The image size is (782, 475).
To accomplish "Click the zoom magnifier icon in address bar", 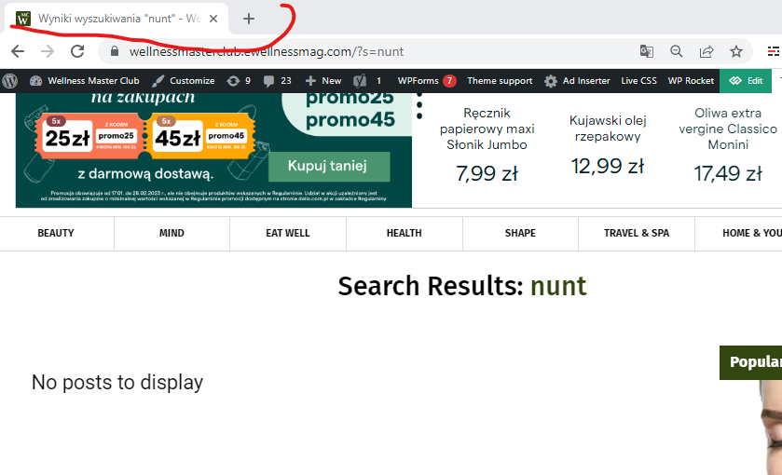I will [x=677, y=51].
